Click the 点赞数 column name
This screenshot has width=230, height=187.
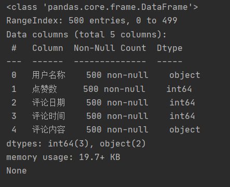click(45, 89)
